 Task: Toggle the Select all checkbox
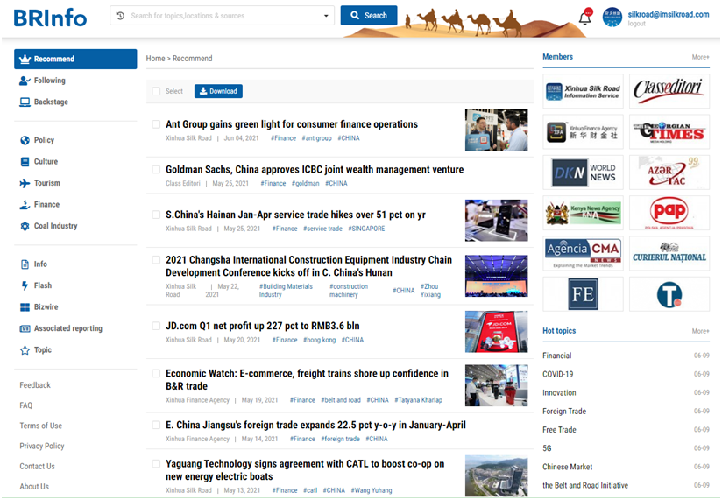[x=156, y=91]
